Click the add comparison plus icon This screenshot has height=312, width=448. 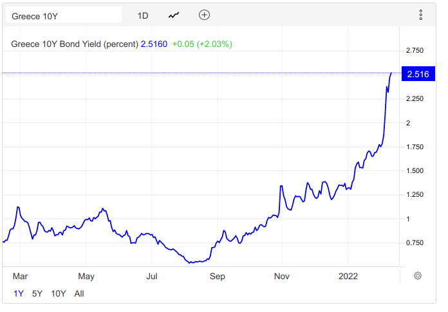[204, 15]
